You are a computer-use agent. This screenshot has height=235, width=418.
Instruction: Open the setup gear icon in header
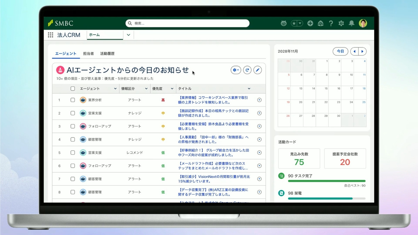[341, 23]
